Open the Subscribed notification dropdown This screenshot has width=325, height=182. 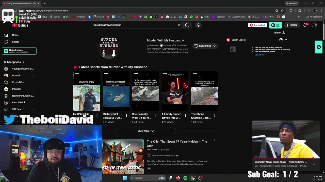pyautogui.click(x=205, y=46)
